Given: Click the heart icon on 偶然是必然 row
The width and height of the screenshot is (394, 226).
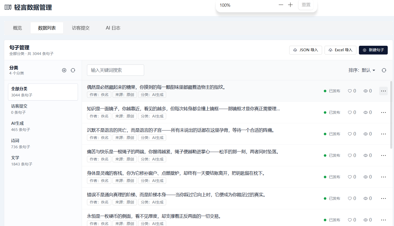Looking at the screenshot, I should click(350, 91).
